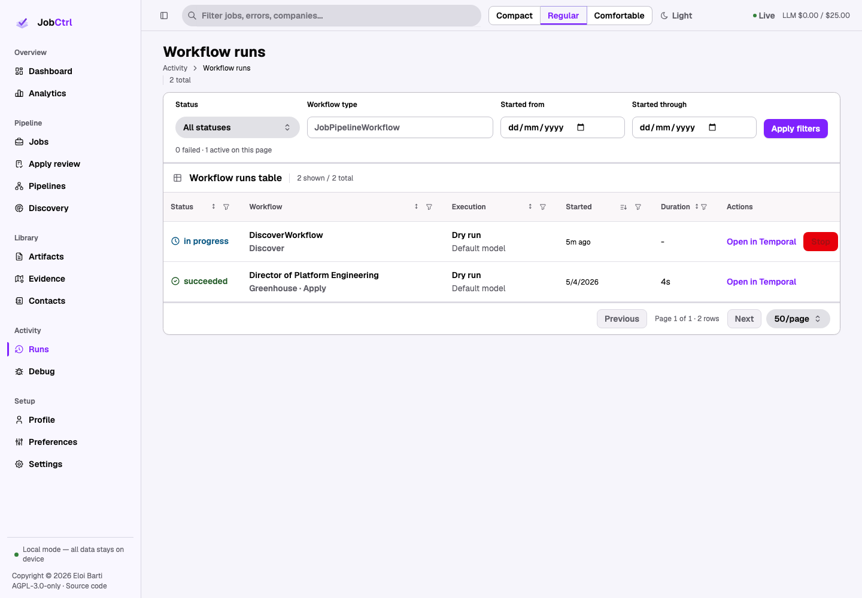Open the Source code link
This screenshot has height=598, width=862.
[86, 586]
